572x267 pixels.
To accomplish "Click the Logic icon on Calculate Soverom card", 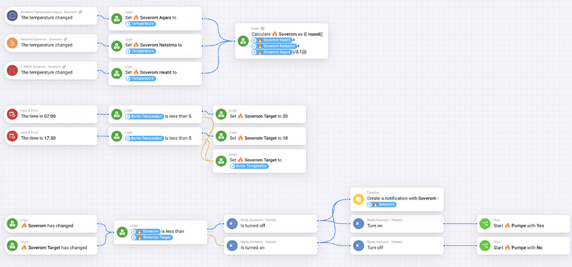I will pyautogui.click(x=243, y=41).
